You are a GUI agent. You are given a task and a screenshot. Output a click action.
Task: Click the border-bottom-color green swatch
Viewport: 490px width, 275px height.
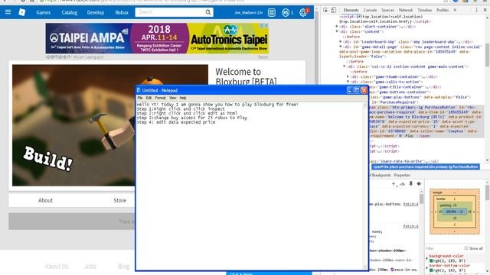[x=431, y=270]
